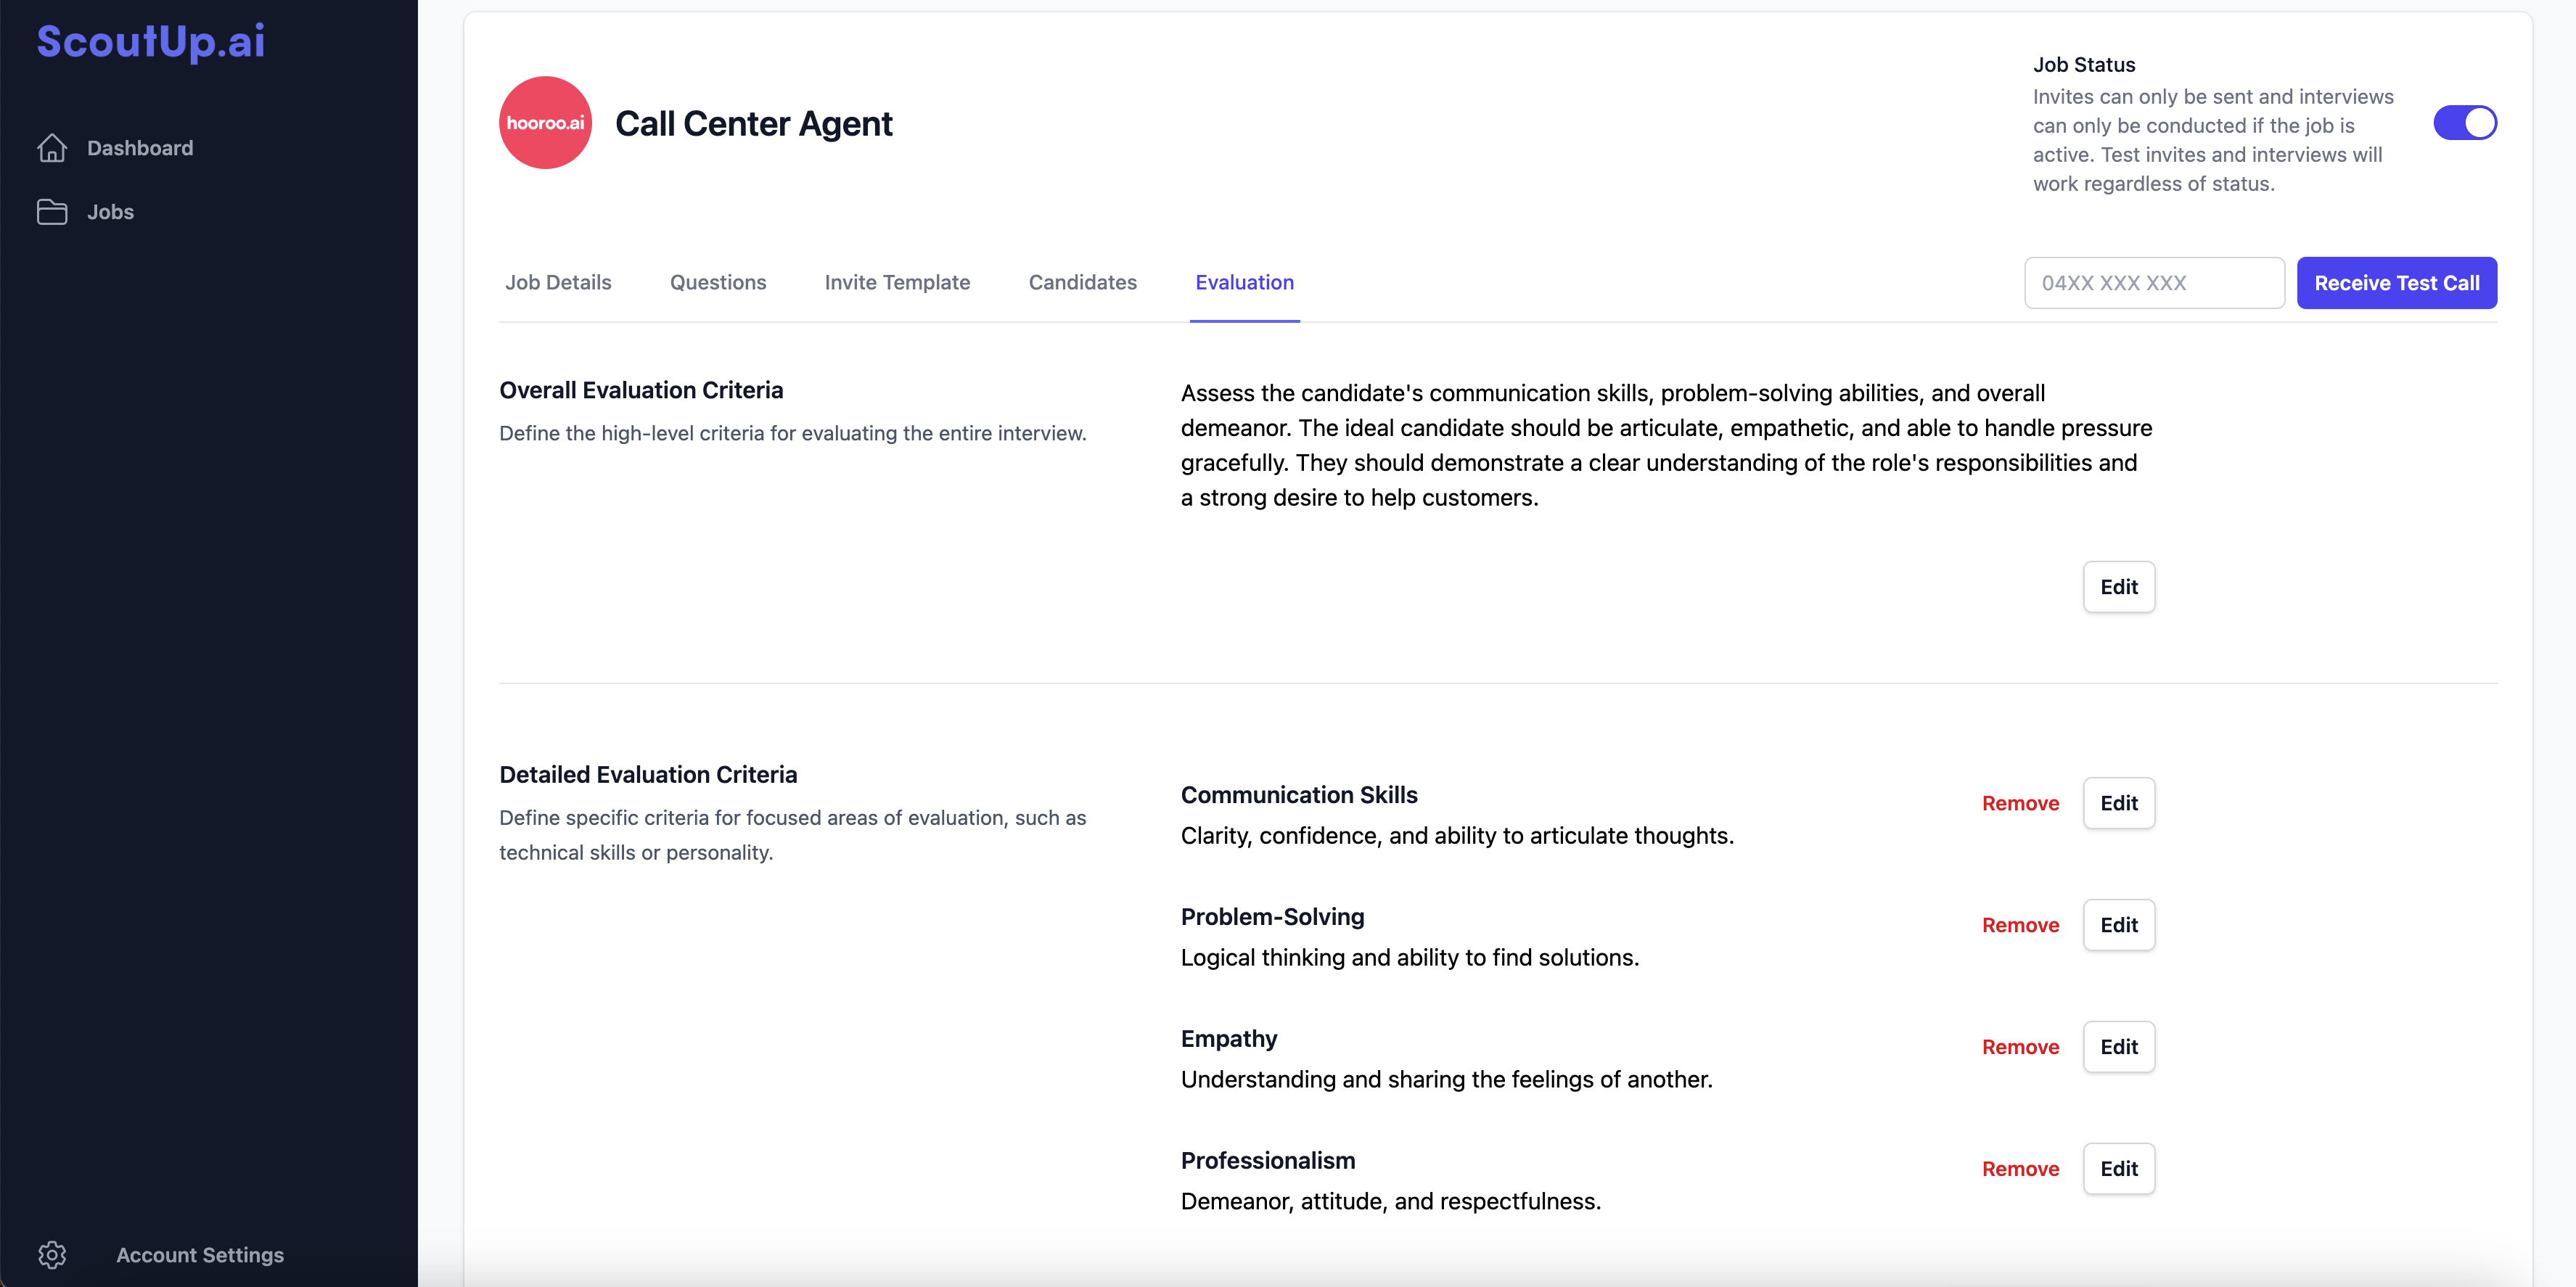This screenshot has height=1287, width=2576.
Task: Go to the Candidates tab
Action: 1082,283
